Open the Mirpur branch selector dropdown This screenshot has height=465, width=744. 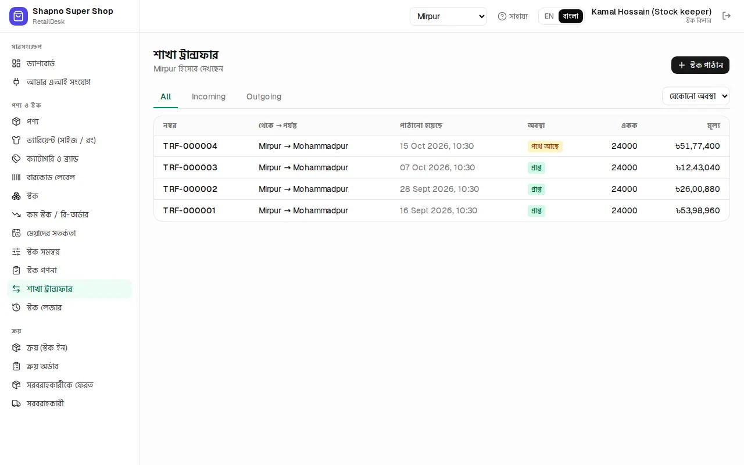click(448, 16)
